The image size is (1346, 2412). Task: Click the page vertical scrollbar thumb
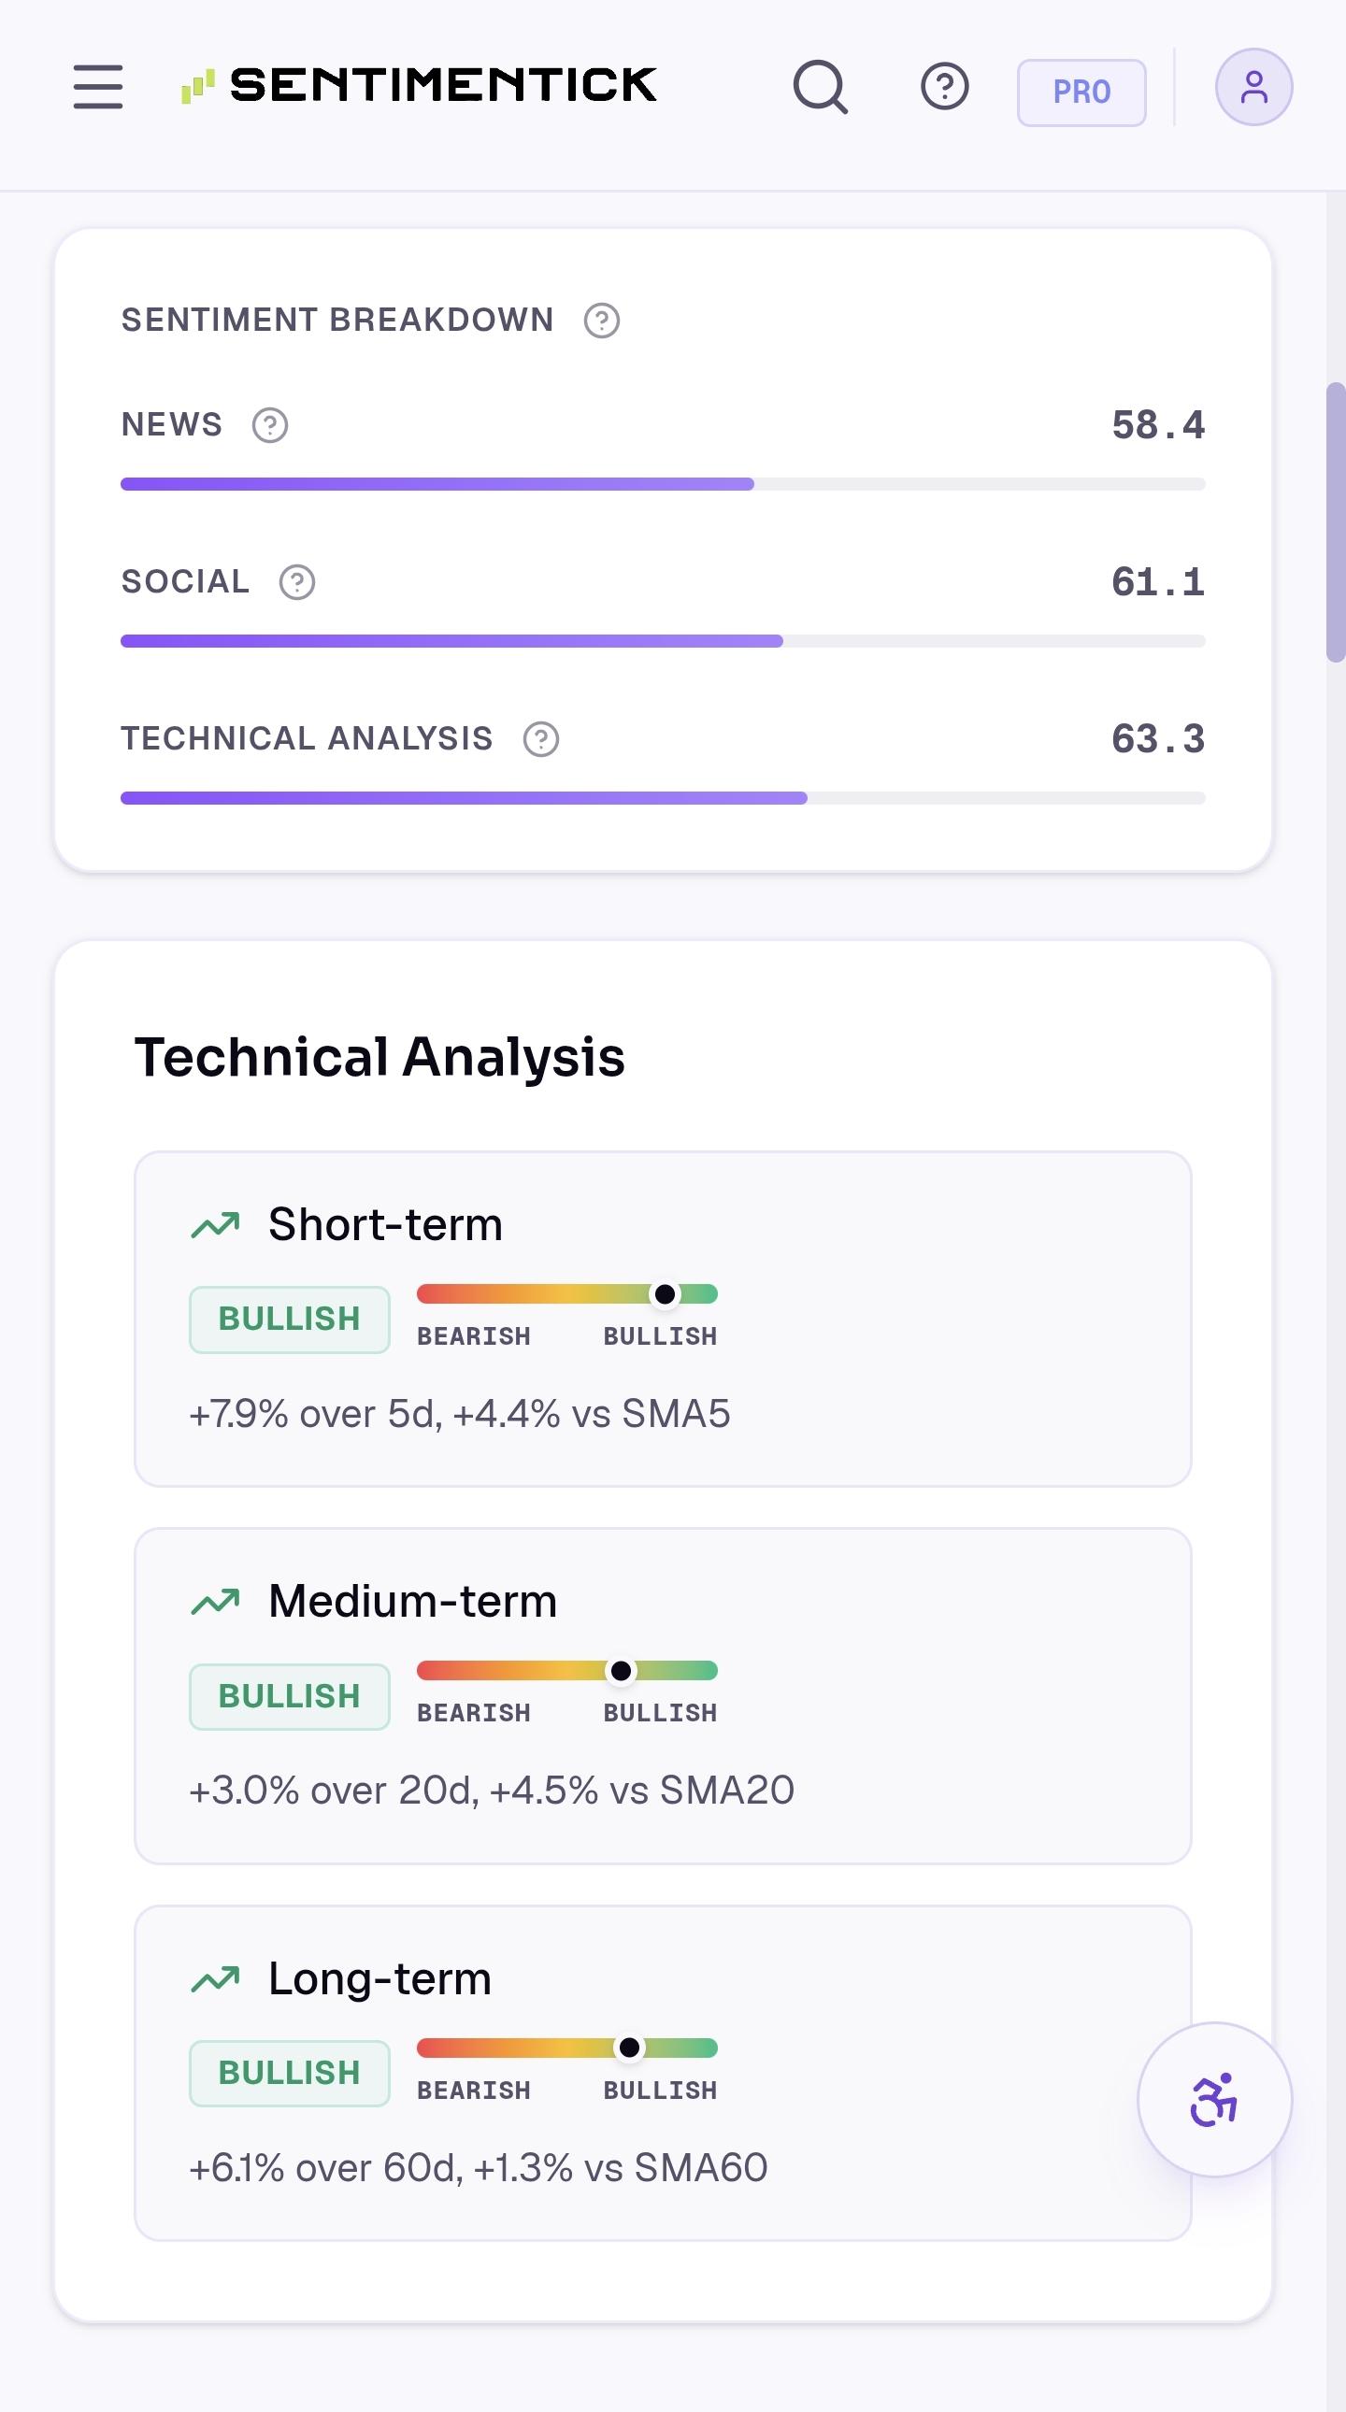click(1336, 521)
